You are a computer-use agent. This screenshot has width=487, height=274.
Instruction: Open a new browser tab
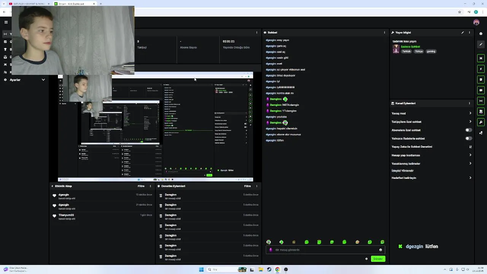click(101, 4)
